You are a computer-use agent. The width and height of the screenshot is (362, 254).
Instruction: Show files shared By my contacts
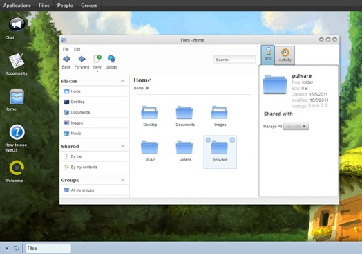(x=95, y=167)
